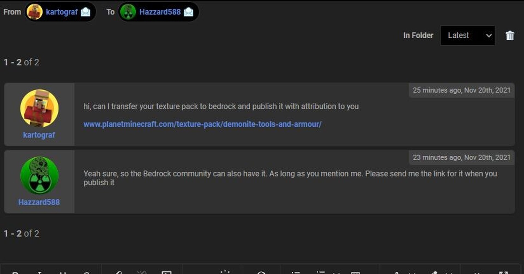Open the demonite-tools-and-armour texture pack link
This screenshot has width=524, height=274.
(202, 124)
